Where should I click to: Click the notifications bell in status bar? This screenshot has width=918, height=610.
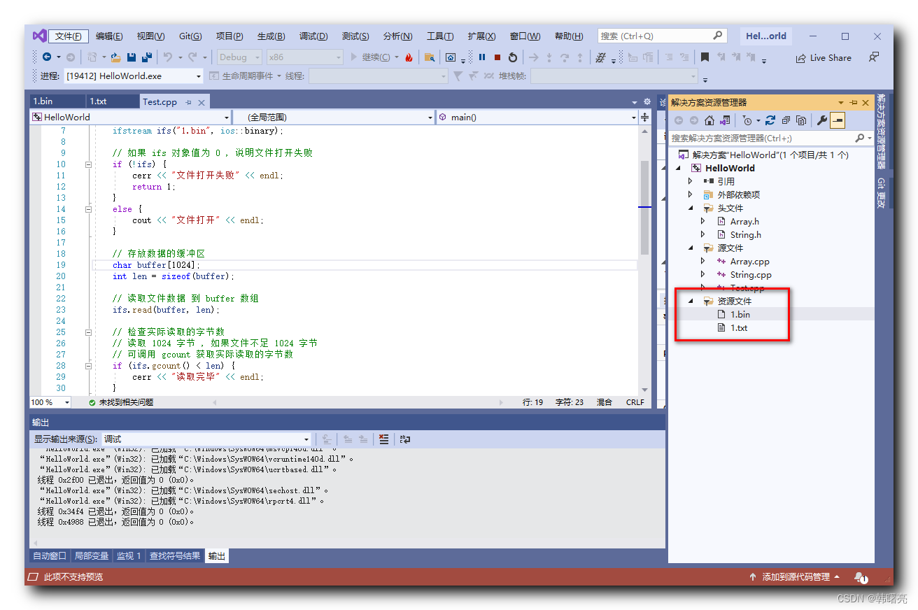point(861,577)
